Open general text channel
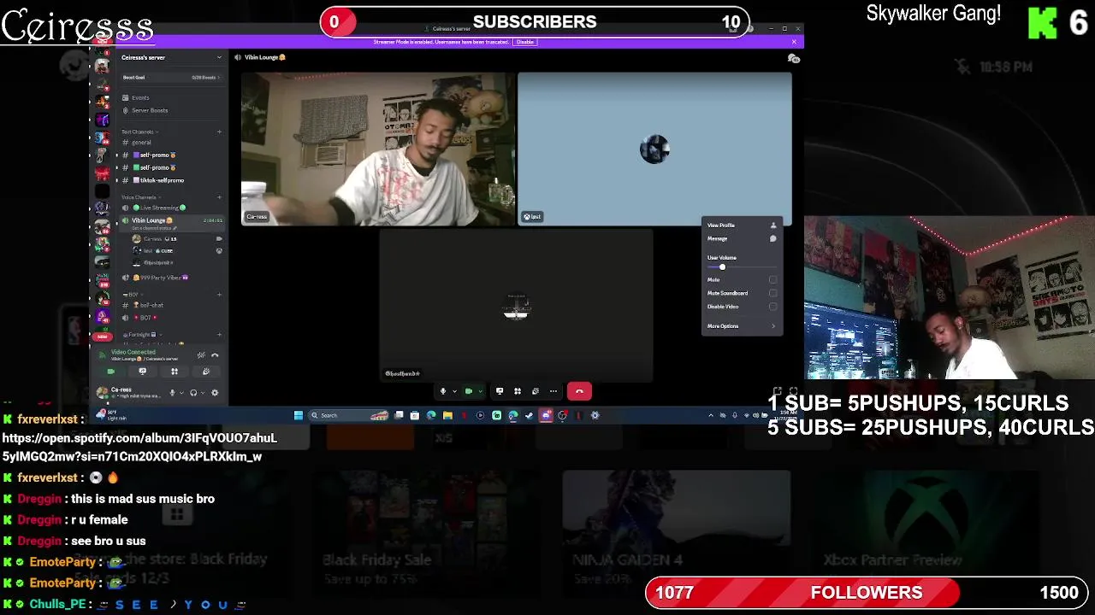 tap(171, 143)
